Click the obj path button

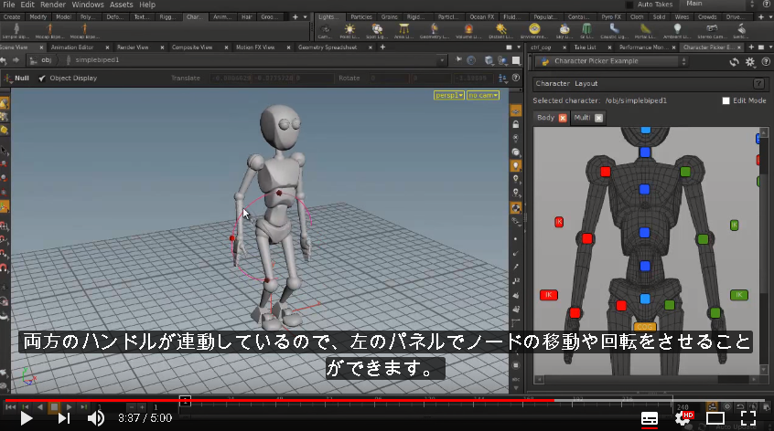pos(41,60)
